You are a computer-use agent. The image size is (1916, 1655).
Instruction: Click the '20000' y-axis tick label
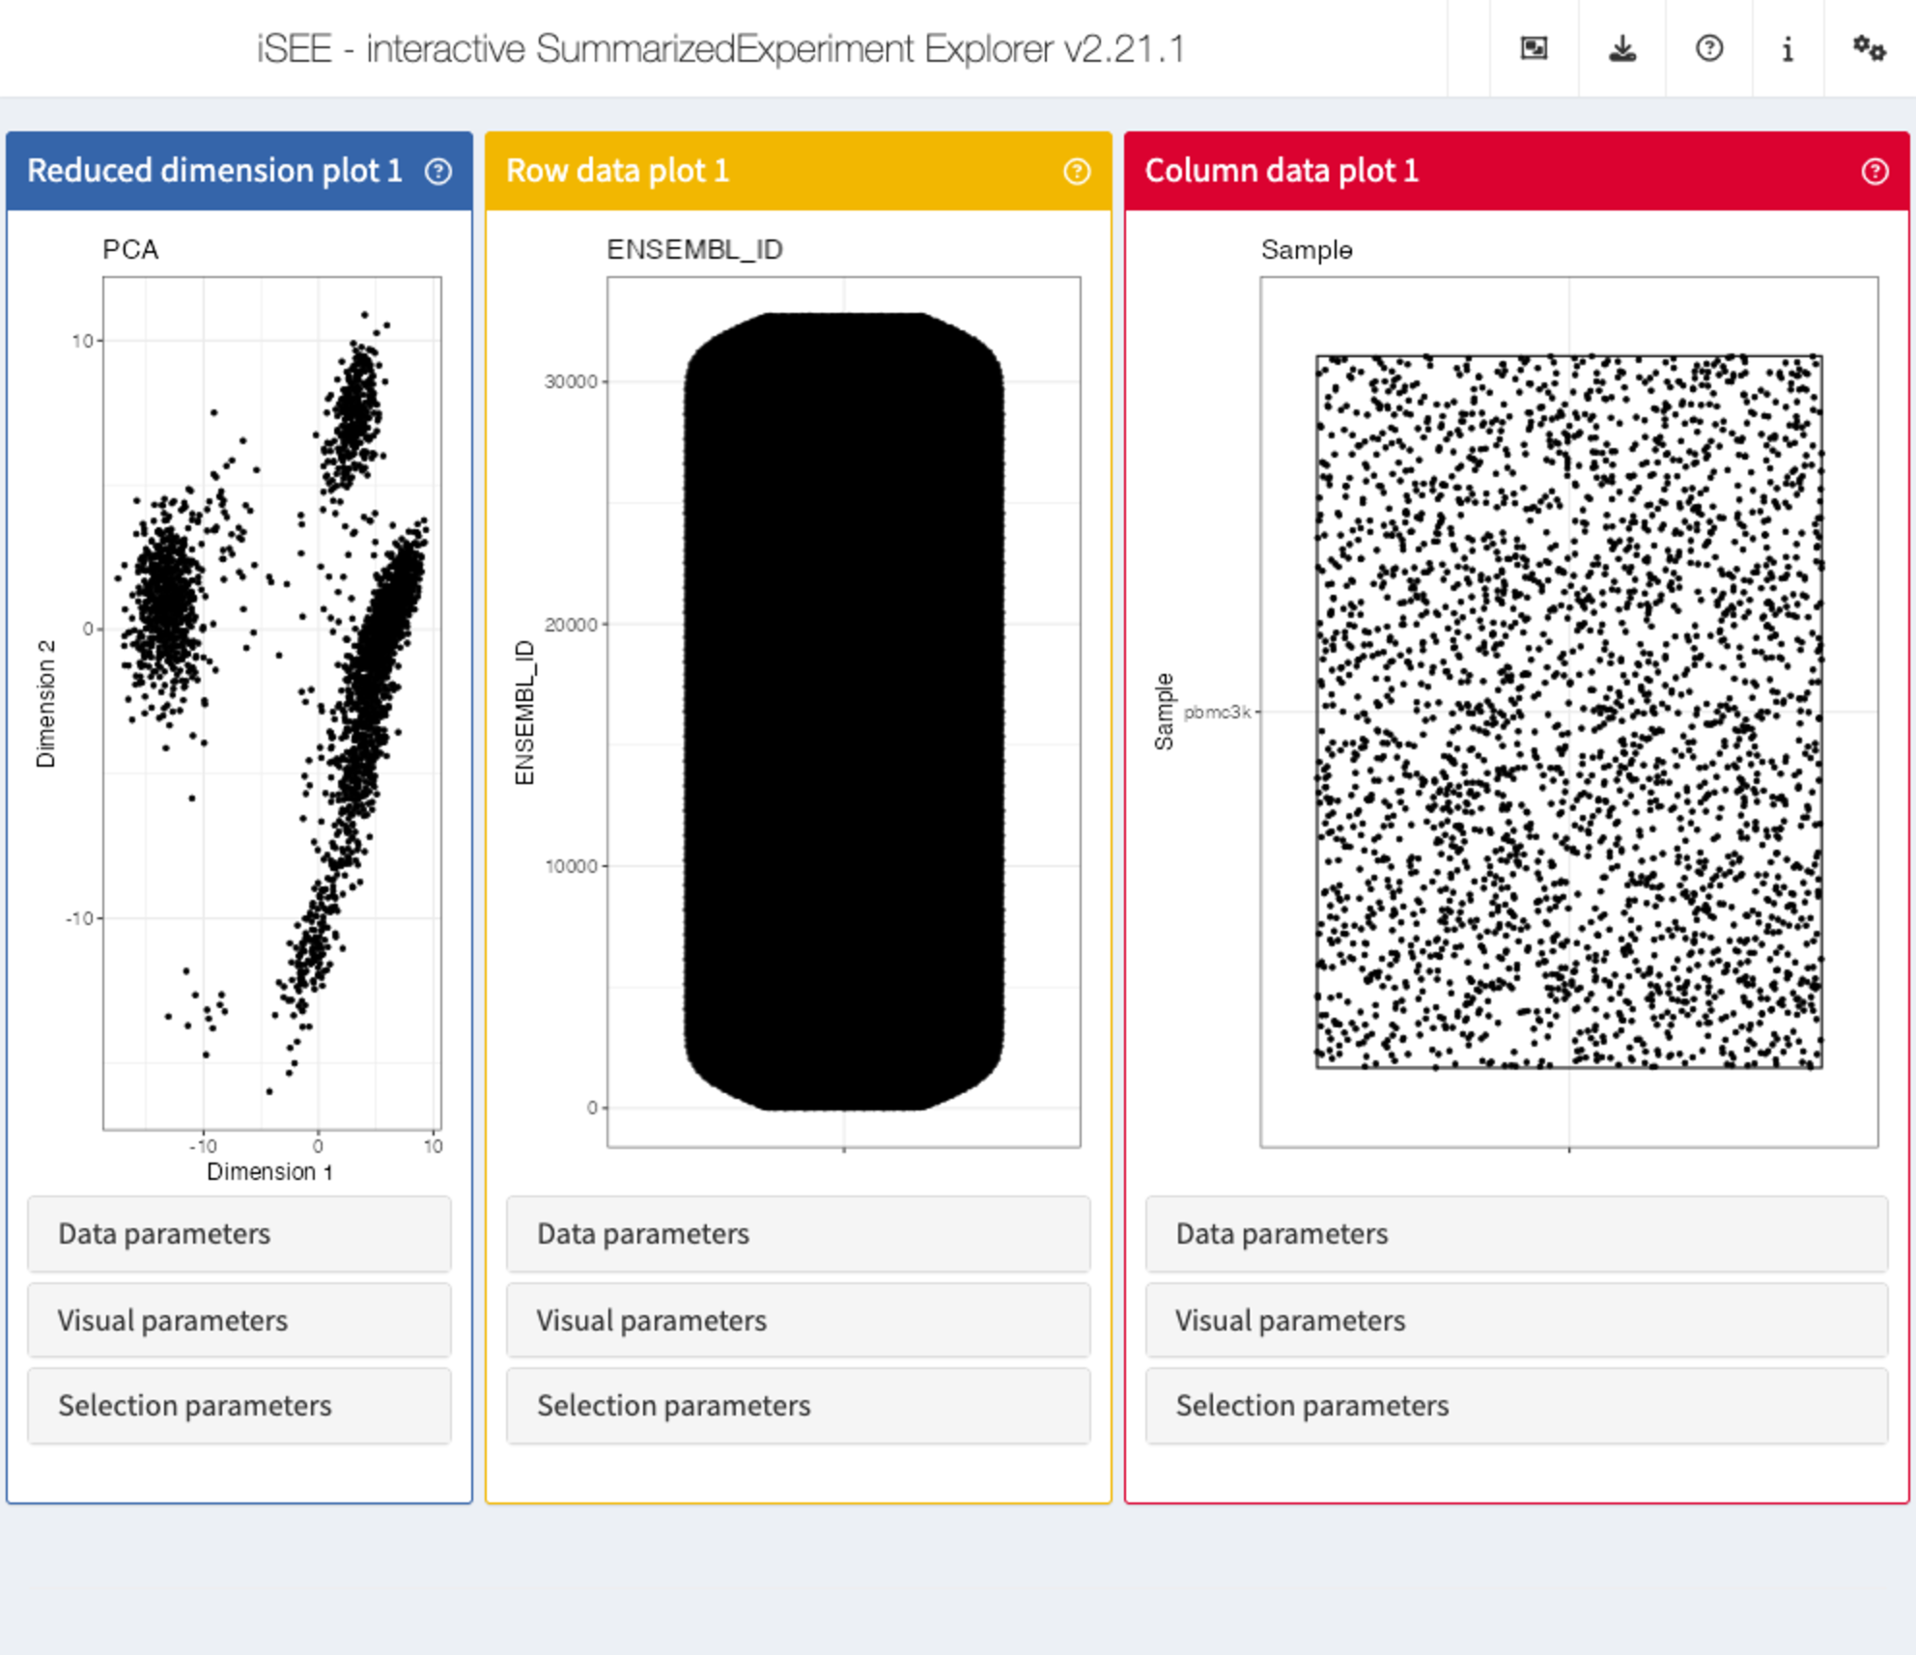(x=571, y=624)
